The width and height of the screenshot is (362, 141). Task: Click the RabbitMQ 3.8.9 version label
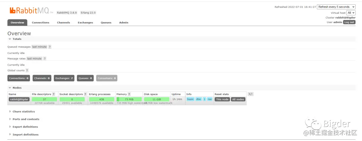pyautogui.click(x=67, y=13)
